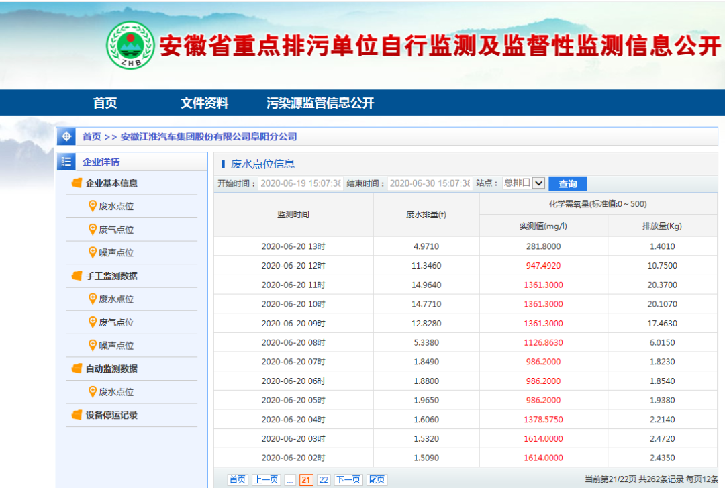
Task: Open 污染源监管信息公开 in the navigation bar
Action: click(x=320, y=103)
